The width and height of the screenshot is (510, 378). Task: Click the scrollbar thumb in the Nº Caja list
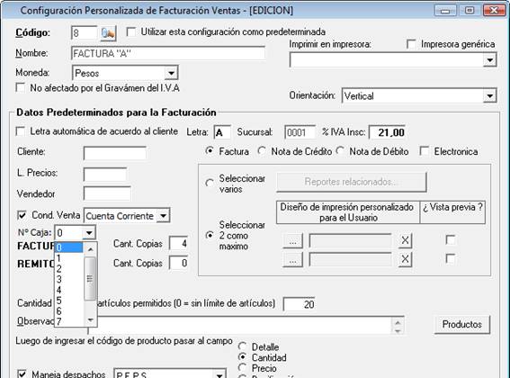click(90, 278)
